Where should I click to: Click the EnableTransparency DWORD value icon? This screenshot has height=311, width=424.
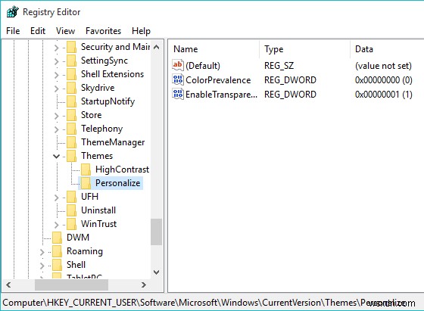(x=178, y=94)
